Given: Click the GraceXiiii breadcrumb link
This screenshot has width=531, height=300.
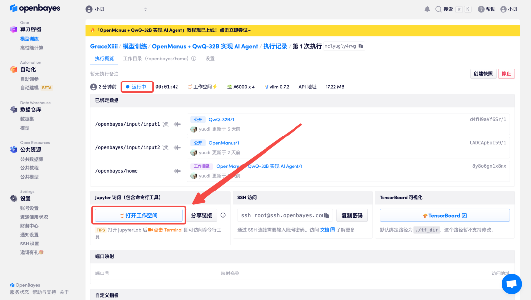Looking at the screenshot, I should (104, 46).
